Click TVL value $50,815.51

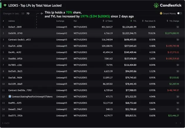coord(131,116)
